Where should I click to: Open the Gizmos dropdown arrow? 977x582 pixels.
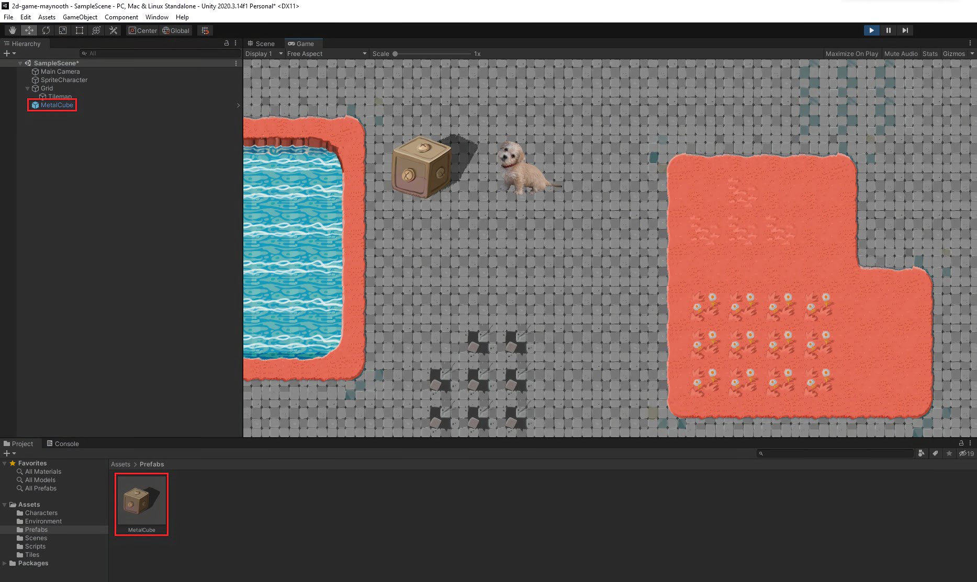coord(972,53)
